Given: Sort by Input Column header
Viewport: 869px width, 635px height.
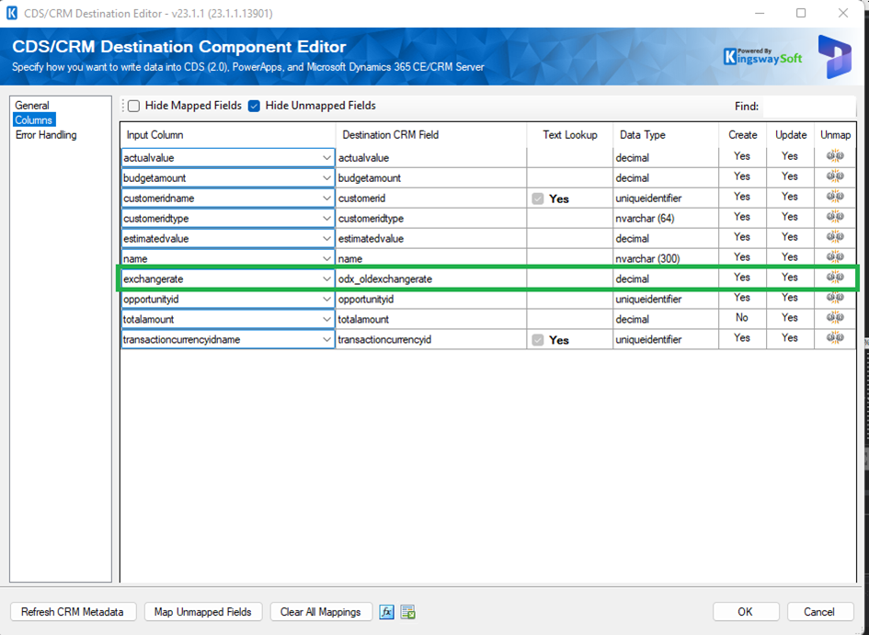Looking at the screenshot, I should [228, 135].
